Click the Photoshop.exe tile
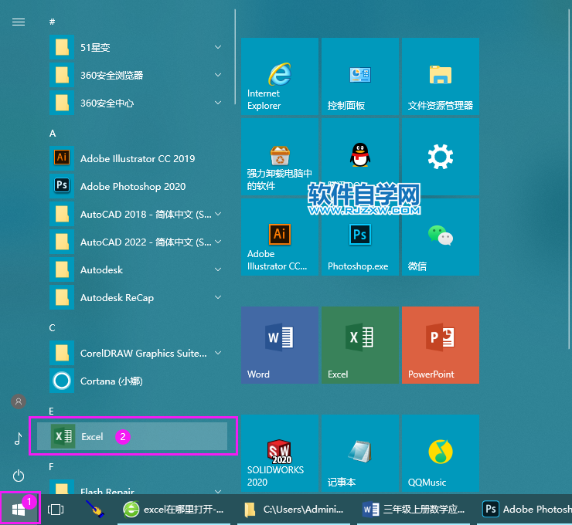This screenshot has height=525, width=572. click(359, 237)
